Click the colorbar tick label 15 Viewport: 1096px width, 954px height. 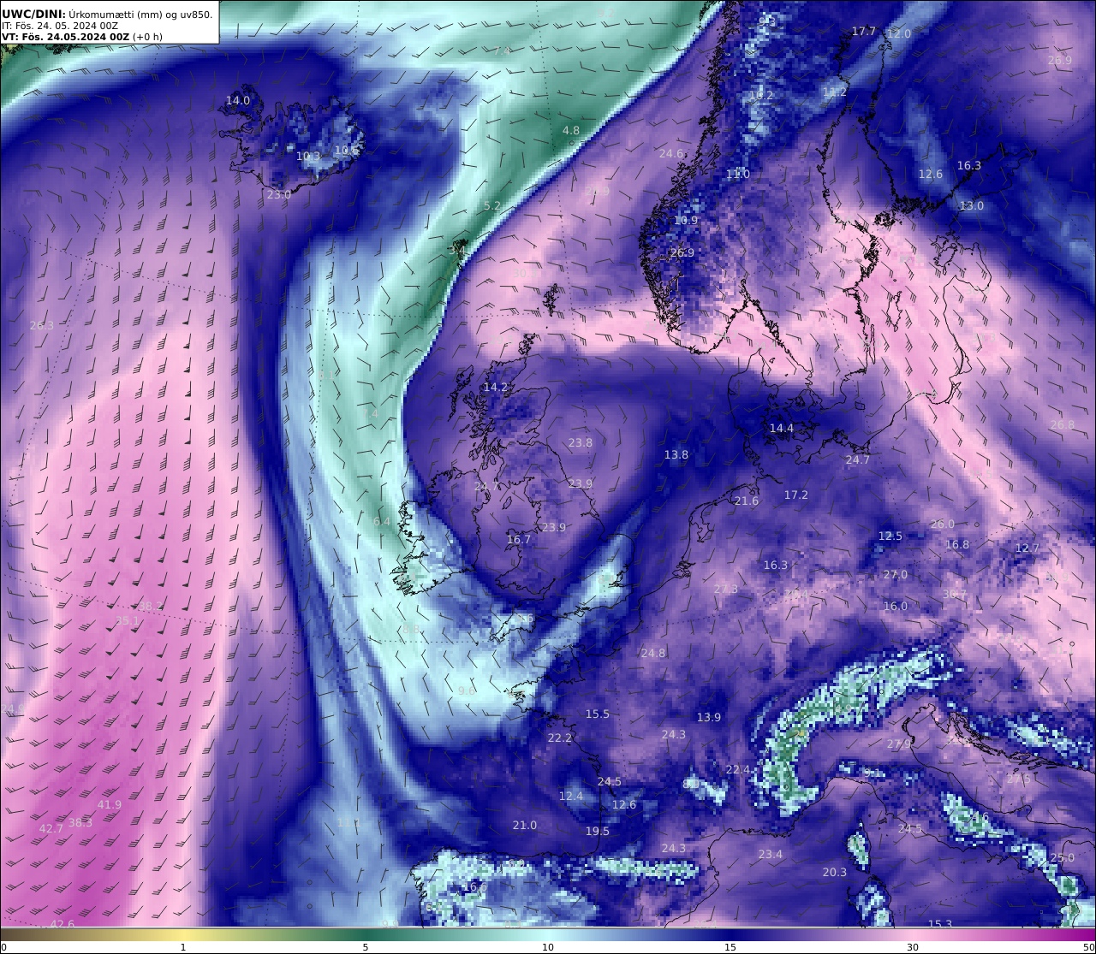tap(730, 947)
